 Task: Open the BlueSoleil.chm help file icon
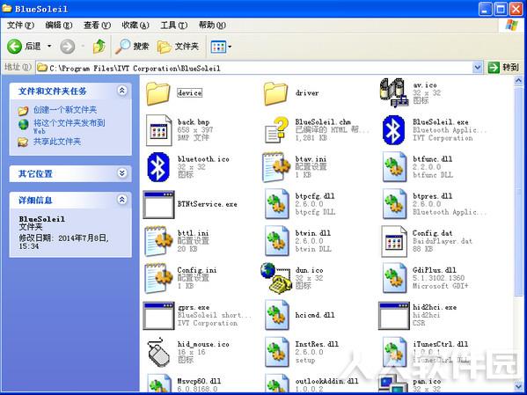(276, 130)
